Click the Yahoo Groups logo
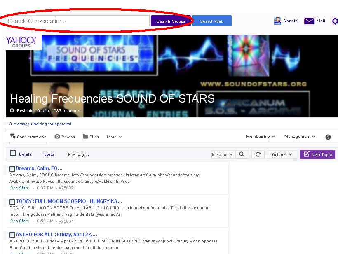The image size is (338, 254). (21, 42)
